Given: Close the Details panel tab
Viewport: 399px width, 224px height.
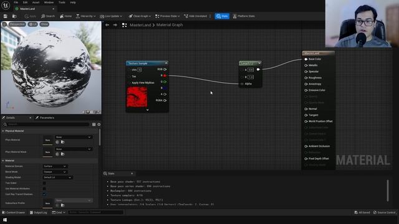Looking at the screenshot, I should pyautogui.click(x=31, y=118).
